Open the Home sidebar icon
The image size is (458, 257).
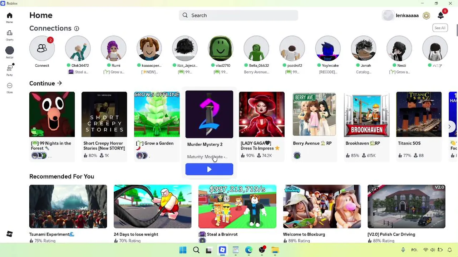tap(10, 16)
